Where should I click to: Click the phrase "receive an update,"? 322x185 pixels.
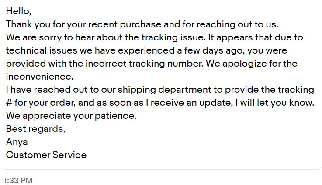pos(192,103)
